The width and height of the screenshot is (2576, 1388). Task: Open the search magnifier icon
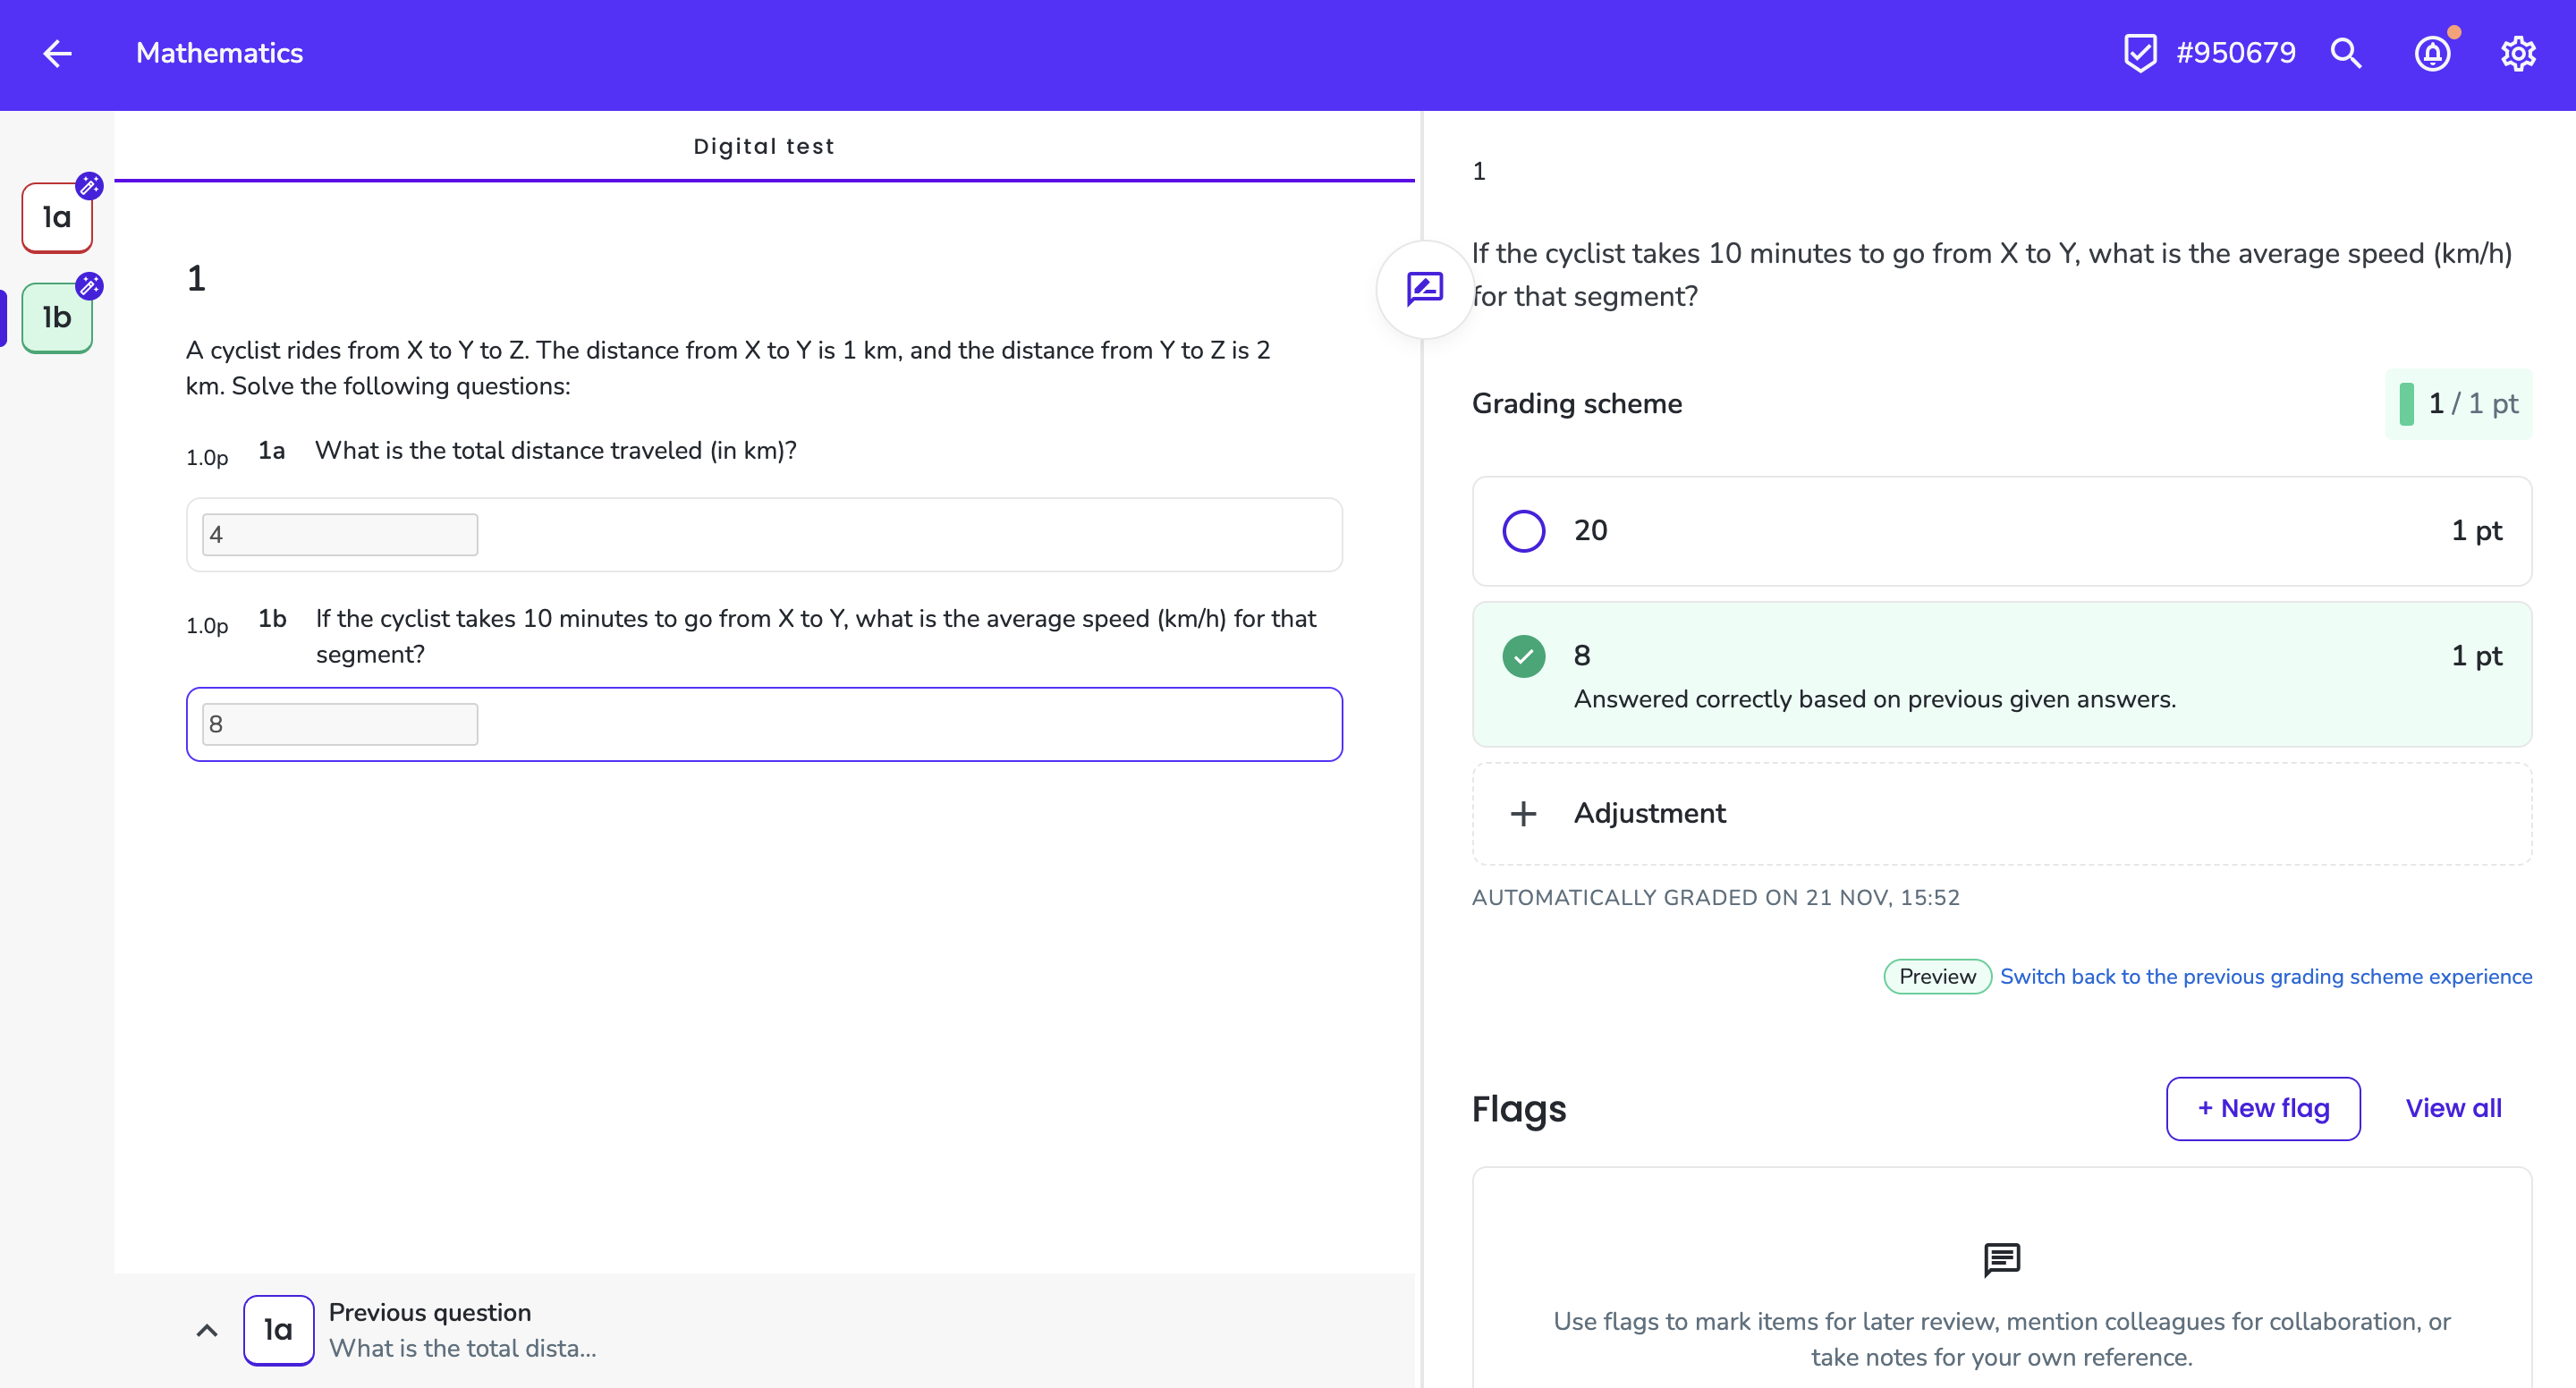click(x=2346, y=53)
